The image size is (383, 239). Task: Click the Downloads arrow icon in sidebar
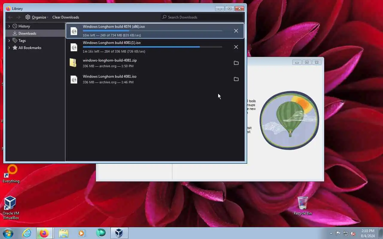pyautogui.click(x=15, y=33)
